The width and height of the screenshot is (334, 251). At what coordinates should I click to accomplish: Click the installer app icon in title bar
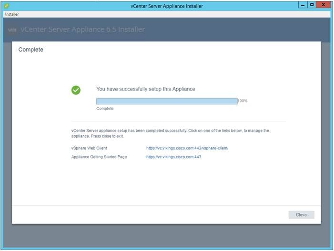pos(7,6)
